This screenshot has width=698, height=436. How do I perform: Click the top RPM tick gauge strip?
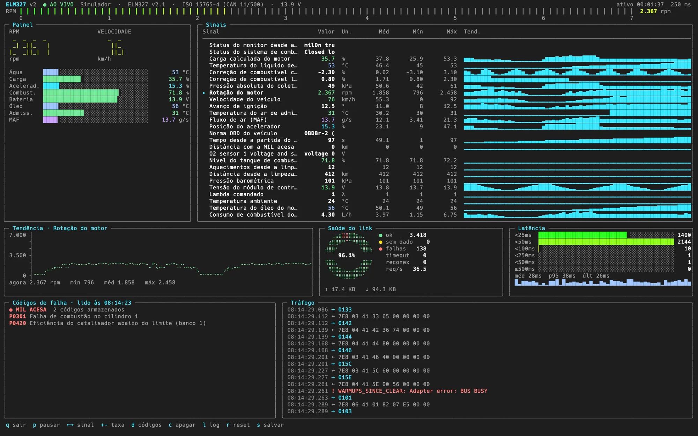point(326,11)
